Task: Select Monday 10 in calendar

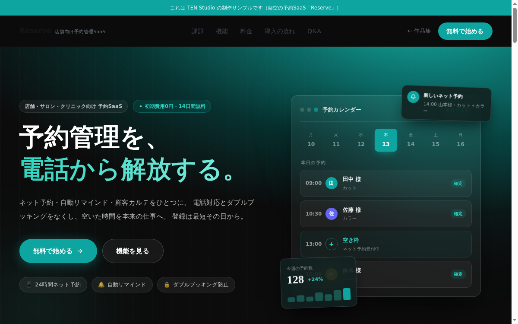Action: point(311,140)
